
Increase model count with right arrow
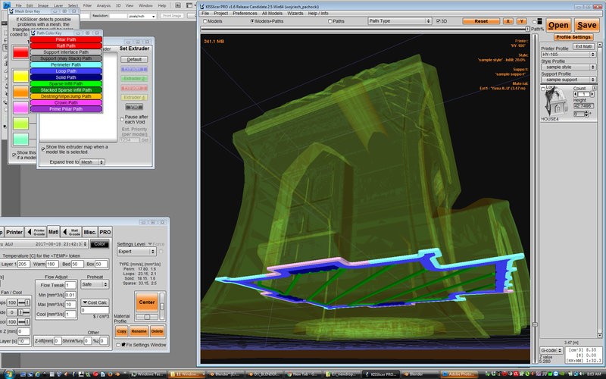(x=592, y=94)
